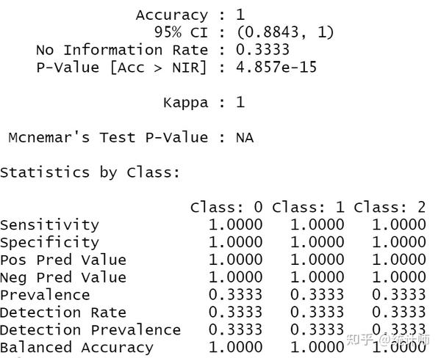Image resolution: width=441 pixels, height=358 pixels.
Task: Click the Kappa value
Action: (240, 103)
